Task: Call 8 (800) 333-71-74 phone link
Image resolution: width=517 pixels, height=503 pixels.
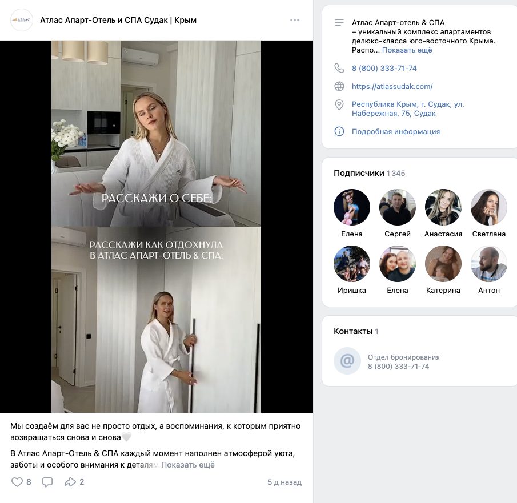Action: [x=384, y=69]
